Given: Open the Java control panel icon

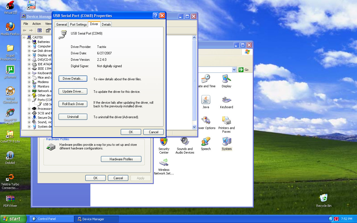Looking at the screenshot, I should pyautogui.click(x=206, y=100).
